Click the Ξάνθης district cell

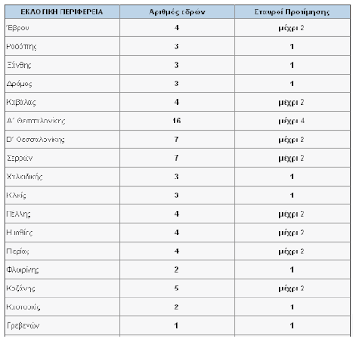tap(62, 65)
